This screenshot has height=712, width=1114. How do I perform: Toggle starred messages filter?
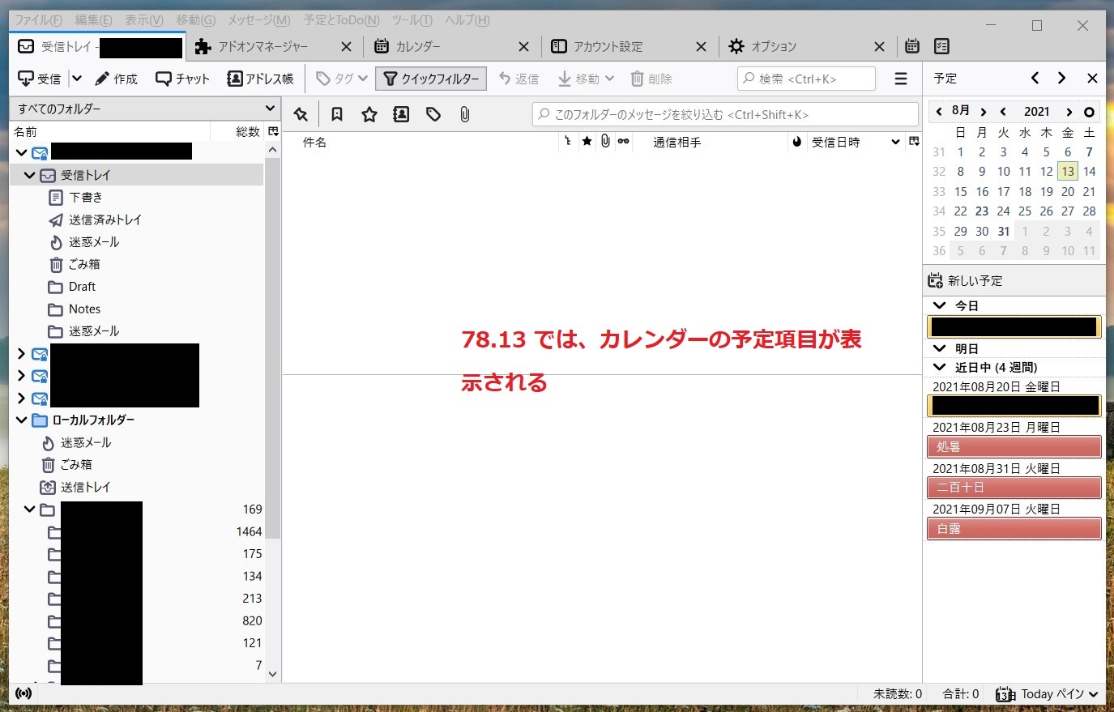(369, 115)
